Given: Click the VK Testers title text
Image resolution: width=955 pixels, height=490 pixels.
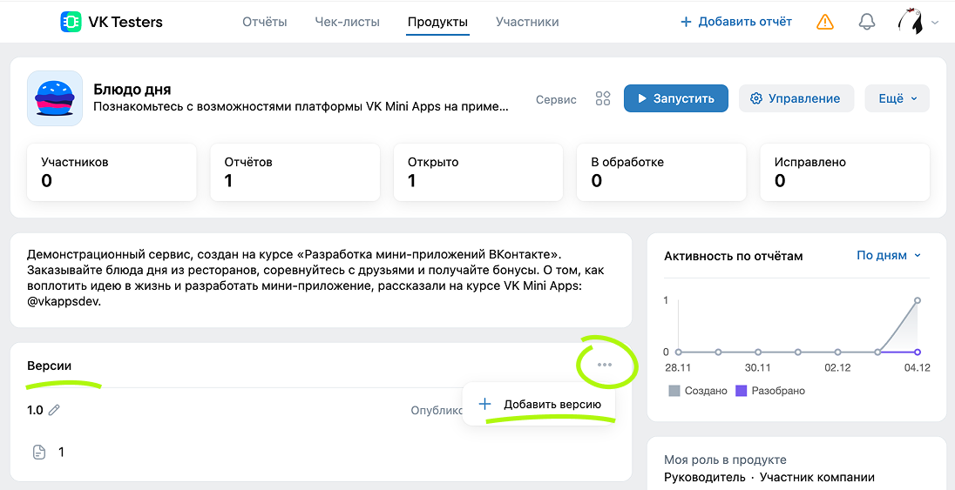Looking at the screenshot, I should [125, 23].
